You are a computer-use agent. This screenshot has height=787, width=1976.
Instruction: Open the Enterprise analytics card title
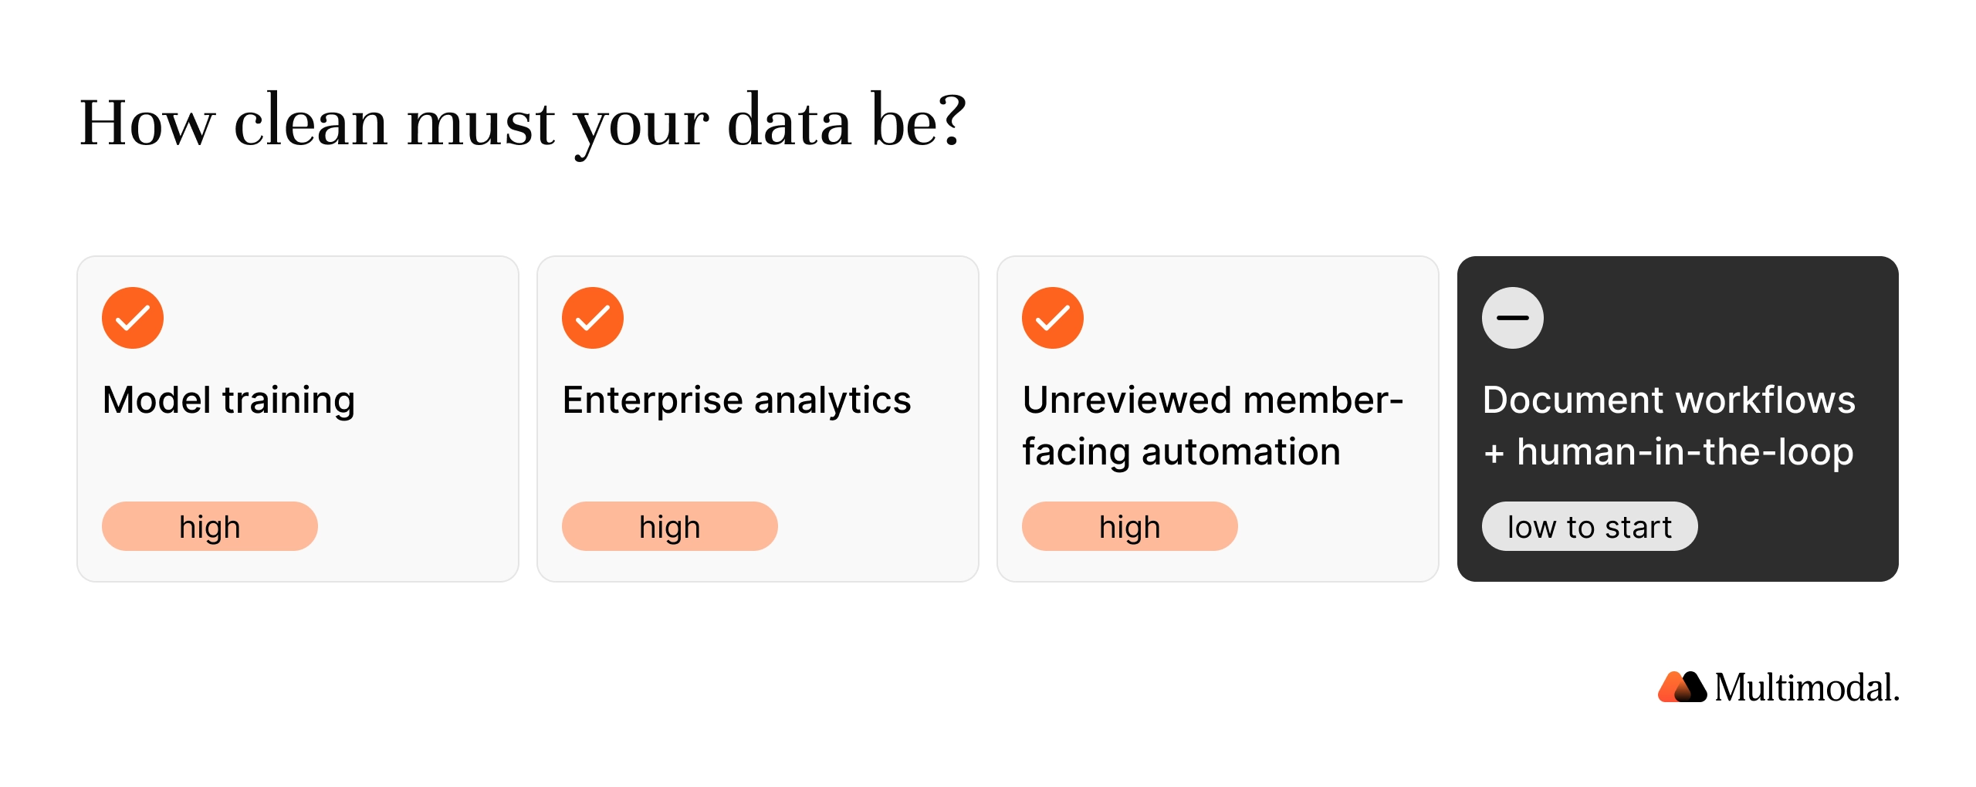[736, 400]
